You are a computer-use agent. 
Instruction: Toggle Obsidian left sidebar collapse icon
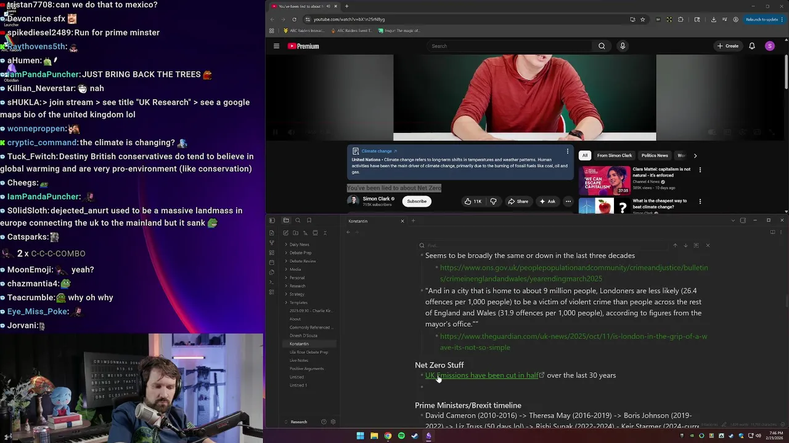coord(272,220)
